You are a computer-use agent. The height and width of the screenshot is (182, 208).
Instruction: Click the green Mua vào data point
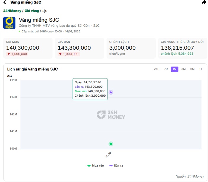pyautogui.click(x=111, y=144)
